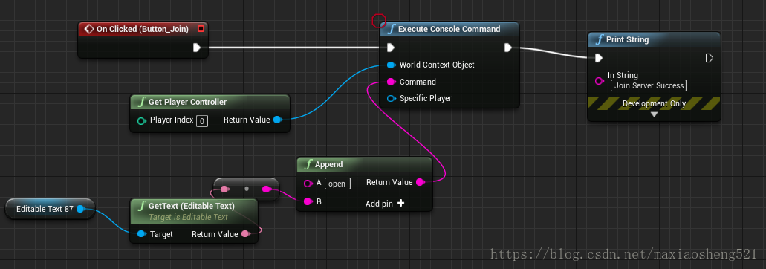Click the World Context Object pin
The height and width of the screenshot is (269, 766).
391,65
